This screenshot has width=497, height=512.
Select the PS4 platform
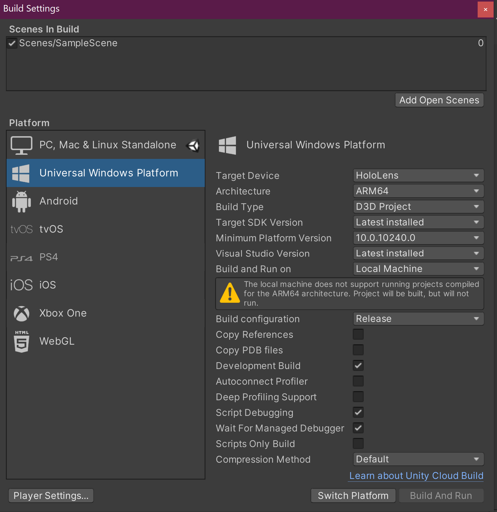tap(106, 257)
